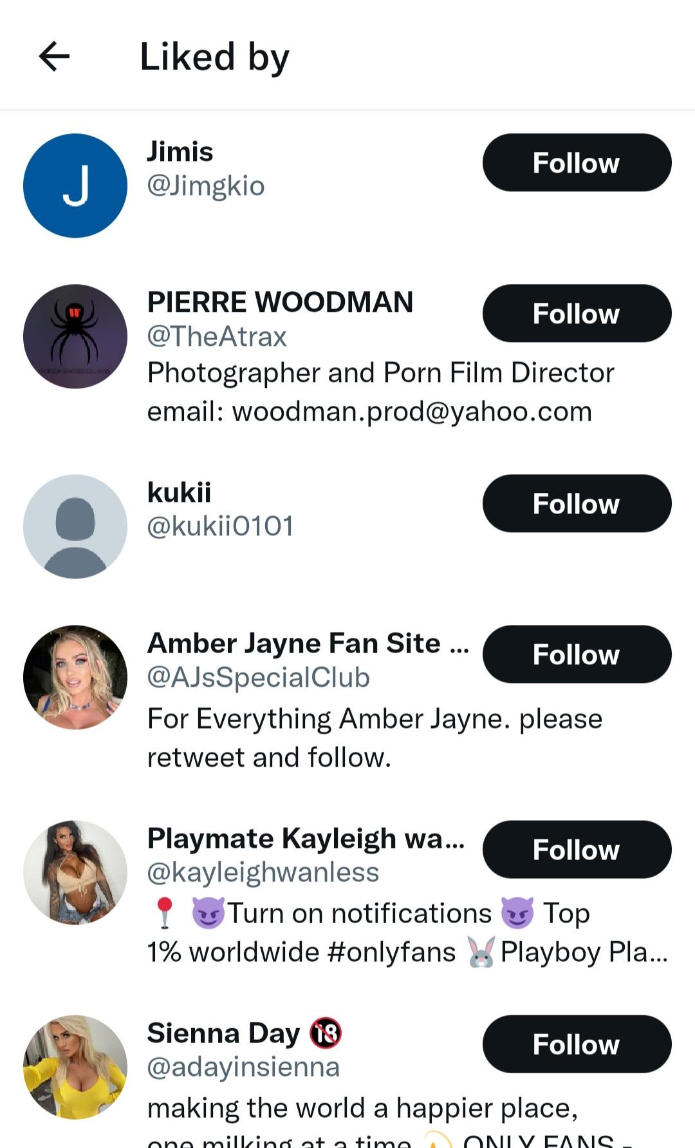695x1148 pixels.
Task: Open the @AJsSpecialClub handle
Action: [259, 678]
